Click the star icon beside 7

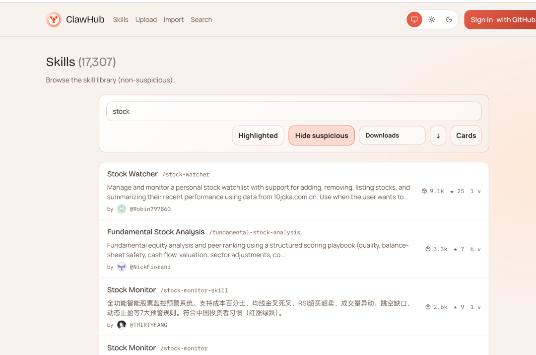(x=455, y=249)
